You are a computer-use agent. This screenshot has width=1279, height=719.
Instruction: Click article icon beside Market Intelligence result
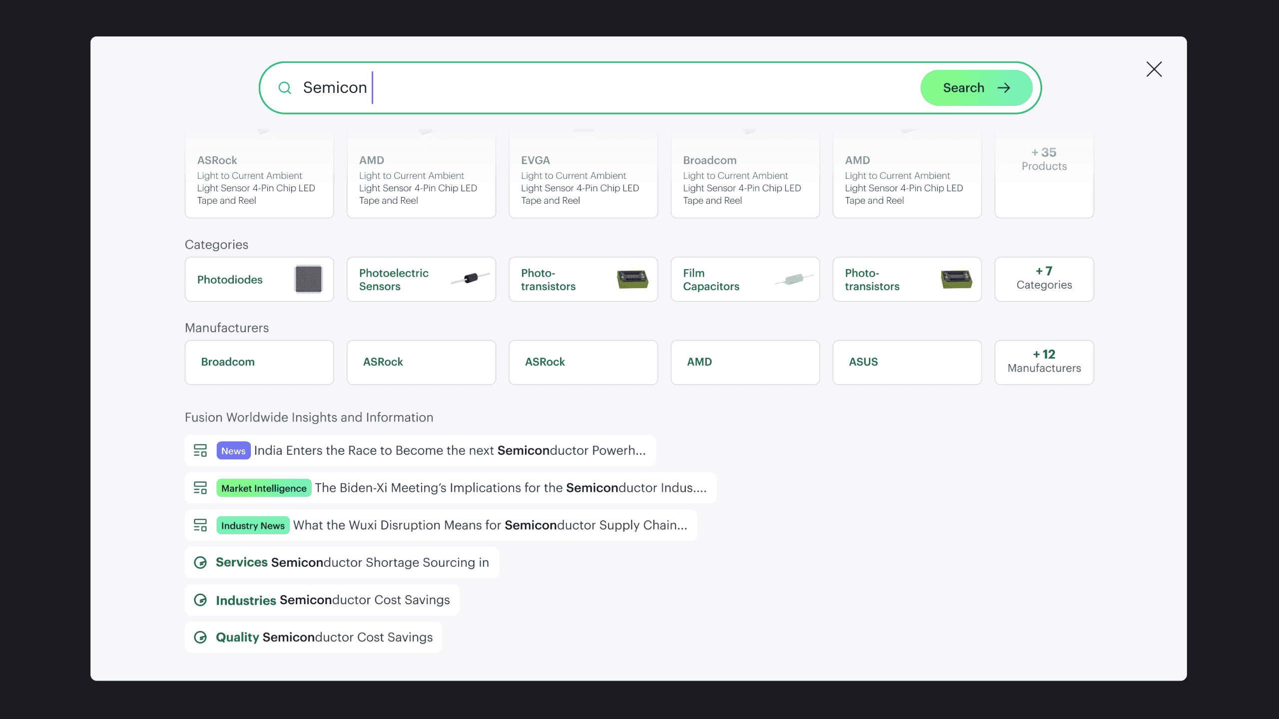(x=200, y=488)
